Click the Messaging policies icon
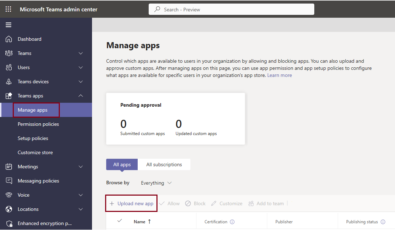This screenshot has height=230, width=395. [9, 181]
